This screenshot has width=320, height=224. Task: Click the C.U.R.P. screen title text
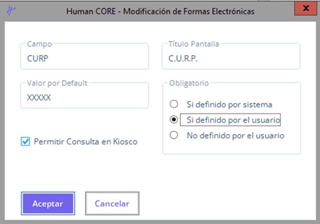tap(182, 59)
